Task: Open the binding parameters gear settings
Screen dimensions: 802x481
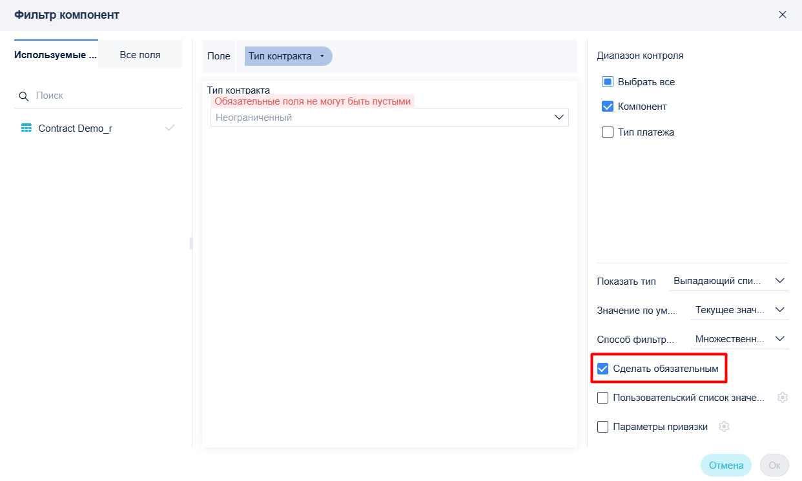Action: pos(724,427)
